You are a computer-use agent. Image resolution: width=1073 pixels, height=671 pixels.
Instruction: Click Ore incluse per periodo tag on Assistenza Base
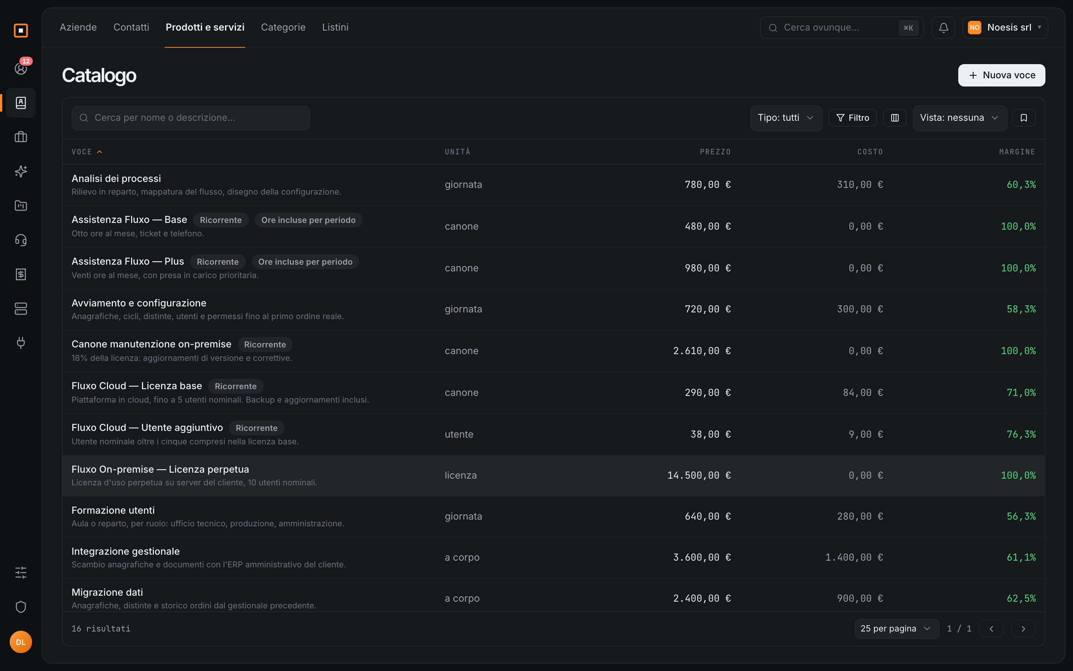308,220
